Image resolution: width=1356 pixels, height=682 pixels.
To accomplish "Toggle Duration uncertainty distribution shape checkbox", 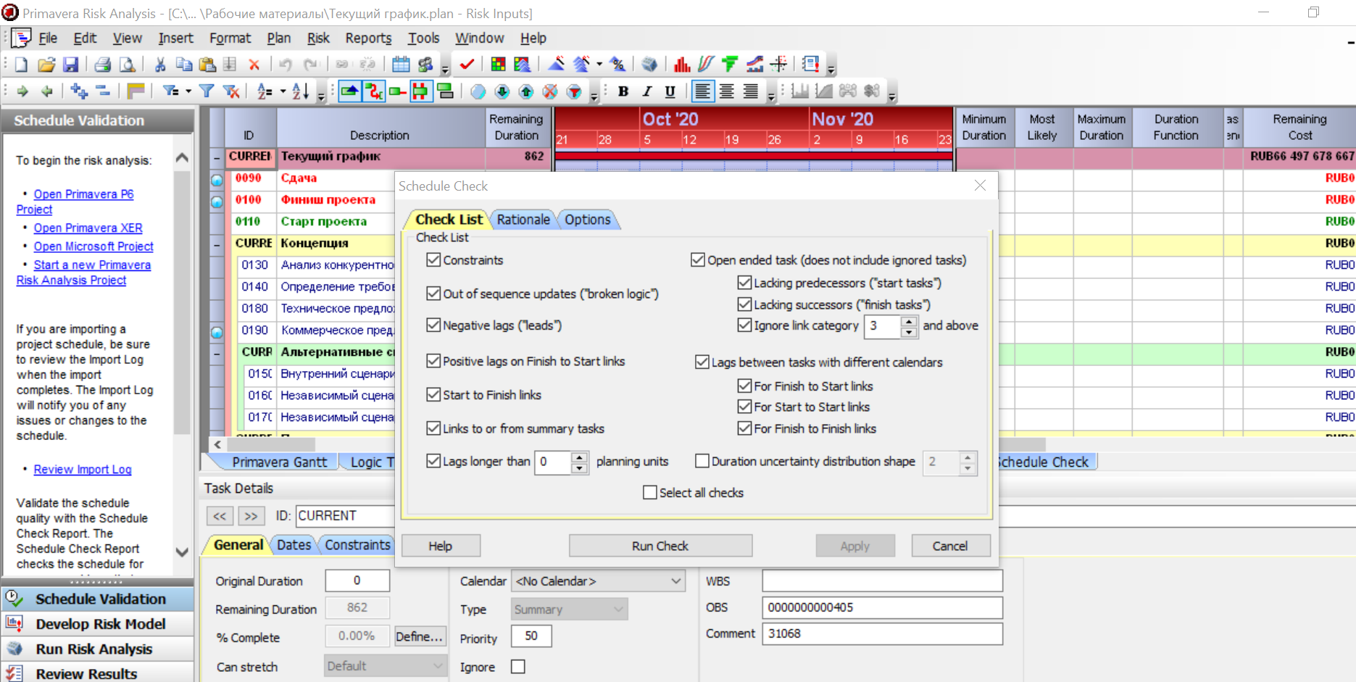I will coord(702,461).
